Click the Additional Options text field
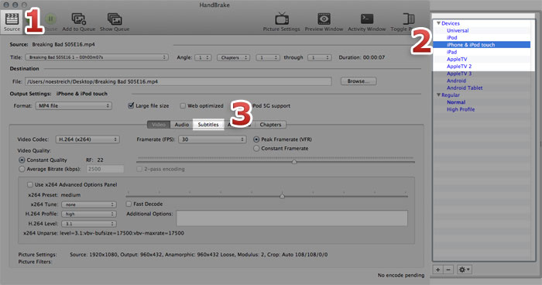The image size is (542, 285). point(292,218)
